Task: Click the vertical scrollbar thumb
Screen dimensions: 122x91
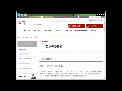Action: (x=105, y=26)
